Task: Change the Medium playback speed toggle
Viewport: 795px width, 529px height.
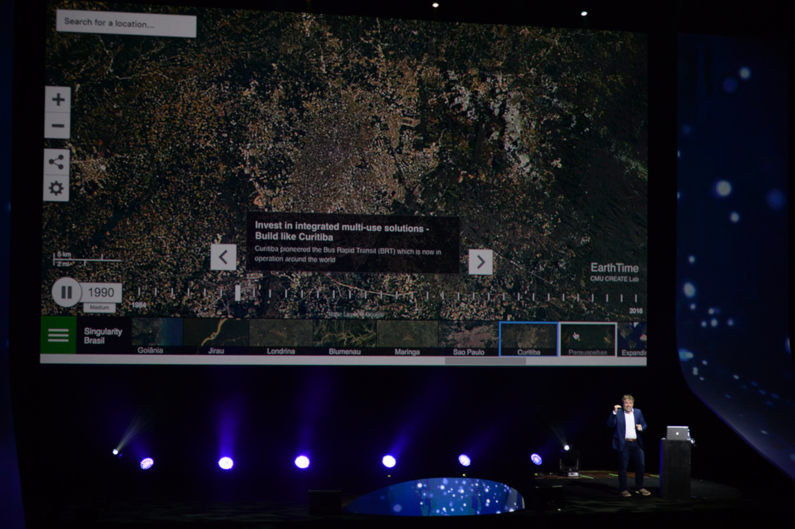Action: click(99, 308)
